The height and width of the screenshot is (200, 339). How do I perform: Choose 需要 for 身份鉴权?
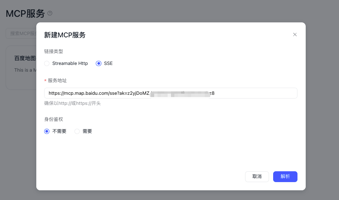[x=83, y=131]
